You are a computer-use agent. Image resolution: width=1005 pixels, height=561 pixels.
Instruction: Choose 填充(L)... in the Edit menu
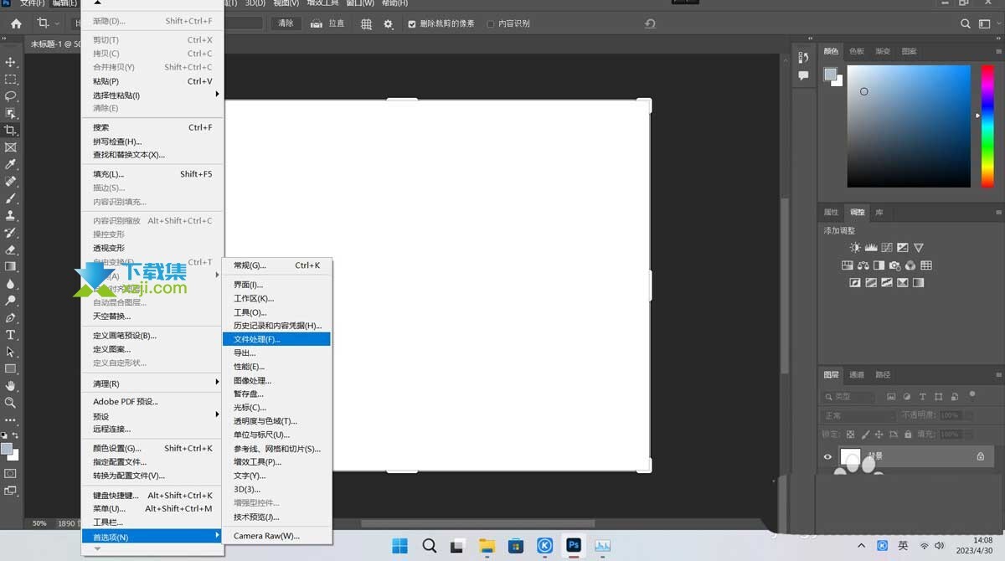tap(154, 174)
